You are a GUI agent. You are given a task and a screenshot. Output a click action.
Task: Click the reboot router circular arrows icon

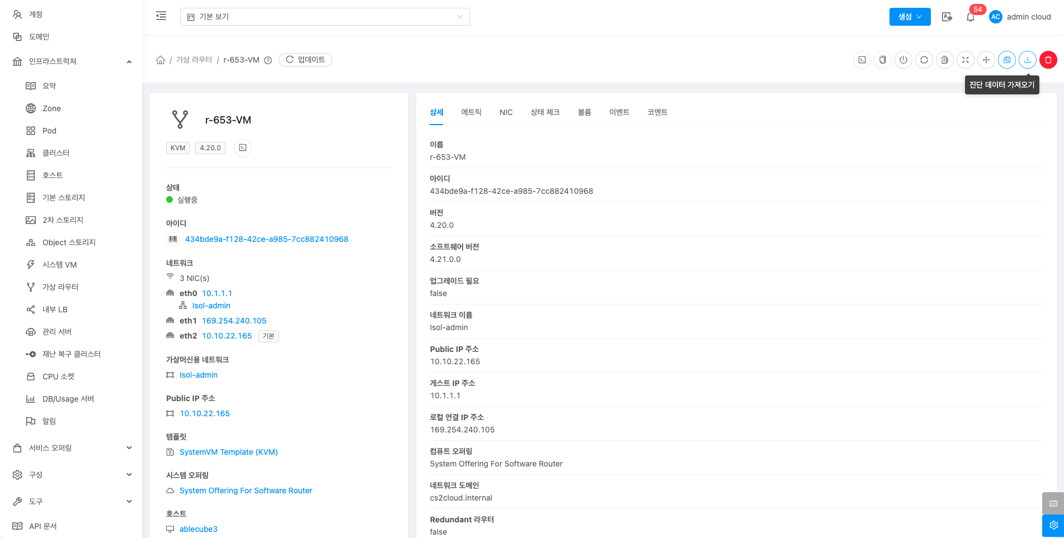tap(924, 60)
